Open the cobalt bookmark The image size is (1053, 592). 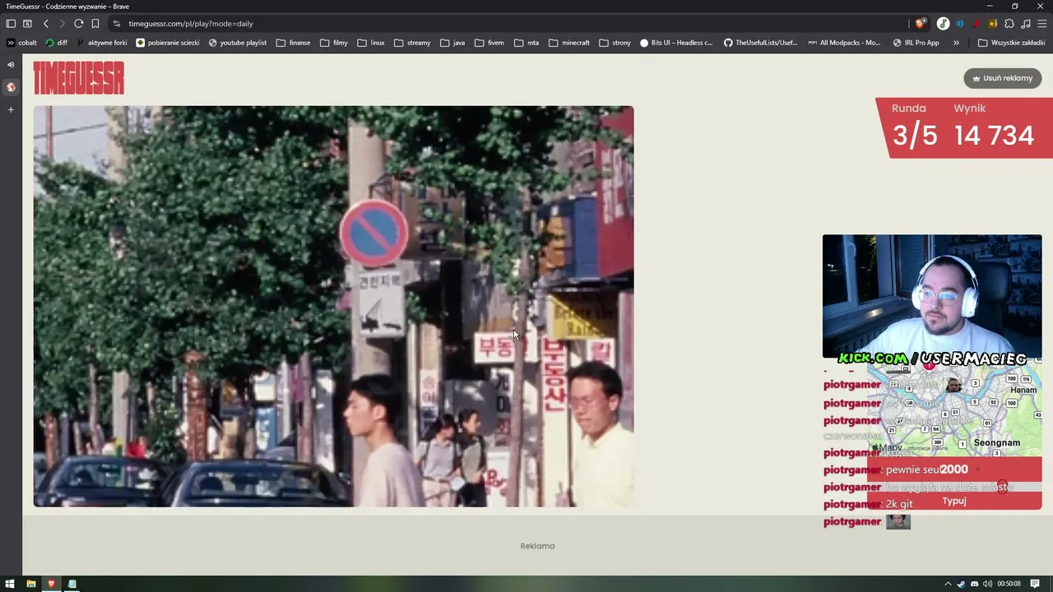(x=22, y=43)
